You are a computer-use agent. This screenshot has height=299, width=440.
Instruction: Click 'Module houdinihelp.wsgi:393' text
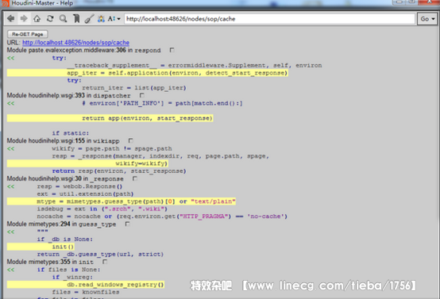click(x=46, y=95)
